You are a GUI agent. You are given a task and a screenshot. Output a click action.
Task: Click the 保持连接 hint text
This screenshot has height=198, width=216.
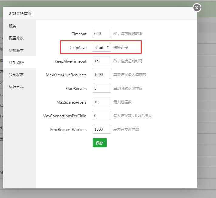[x=121, y=47]
